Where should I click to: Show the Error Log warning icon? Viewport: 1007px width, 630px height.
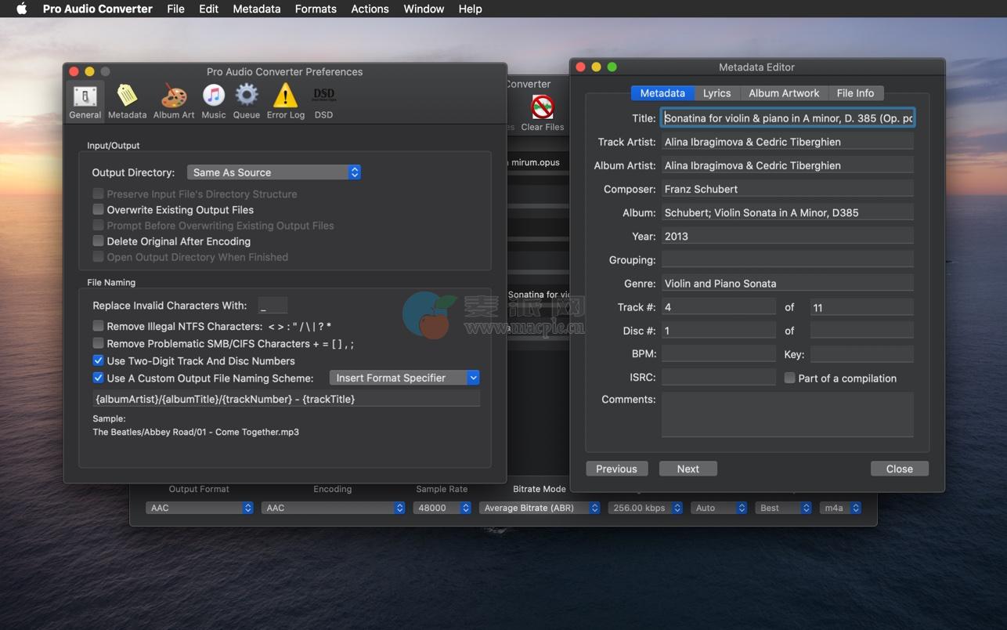(x=285, y=102)
